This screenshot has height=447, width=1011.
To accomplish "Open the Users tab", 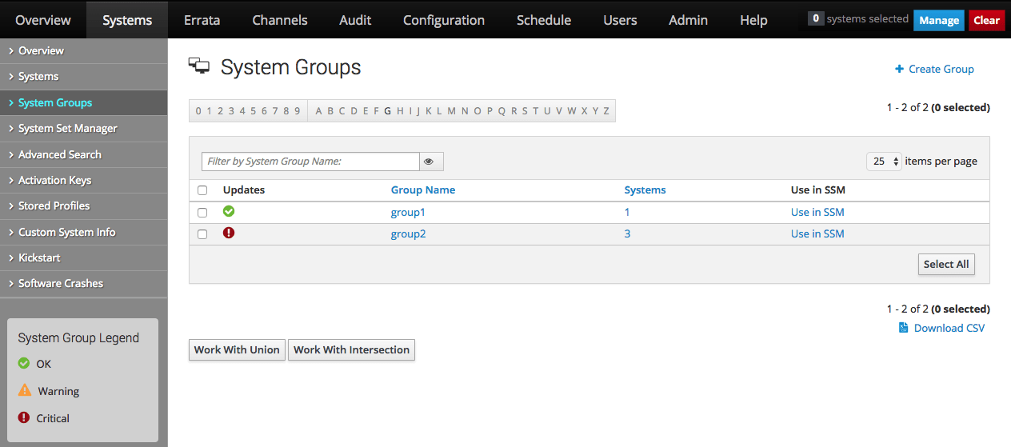I will pos(620,20).
